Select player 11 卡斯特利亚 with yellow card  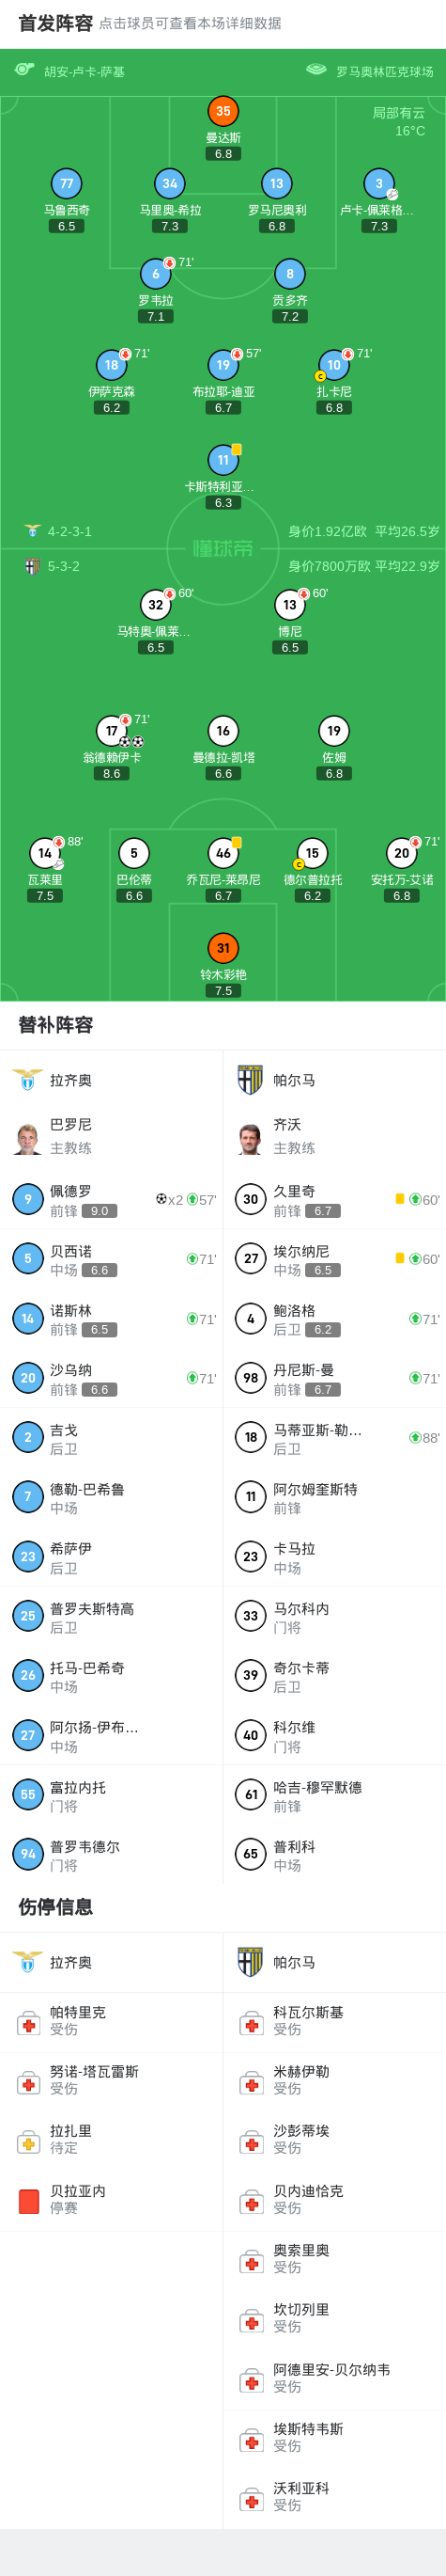[x=223, y=460]
